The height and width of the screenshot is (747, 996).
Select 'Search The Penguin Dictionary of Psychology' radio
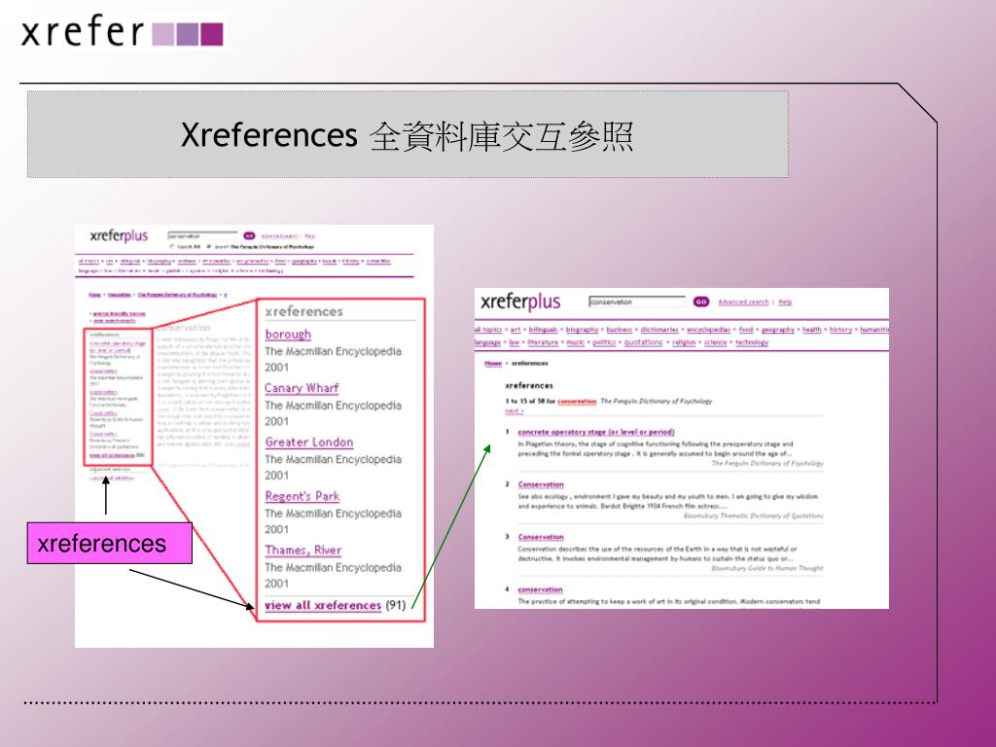tap(209, 246)
